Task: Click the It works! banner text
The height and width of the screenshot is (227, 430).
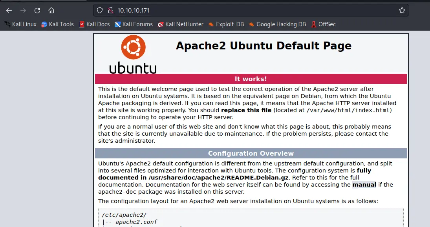Action: (x=251, y=79)
